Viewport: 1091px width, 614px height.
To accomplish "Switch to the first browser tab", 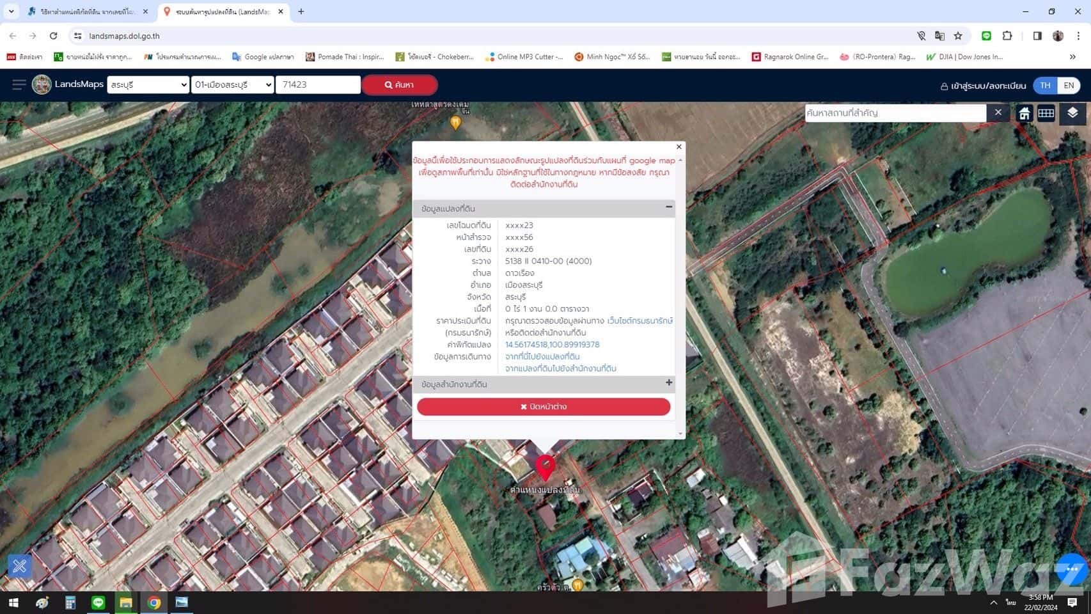I will pos(86,12).
